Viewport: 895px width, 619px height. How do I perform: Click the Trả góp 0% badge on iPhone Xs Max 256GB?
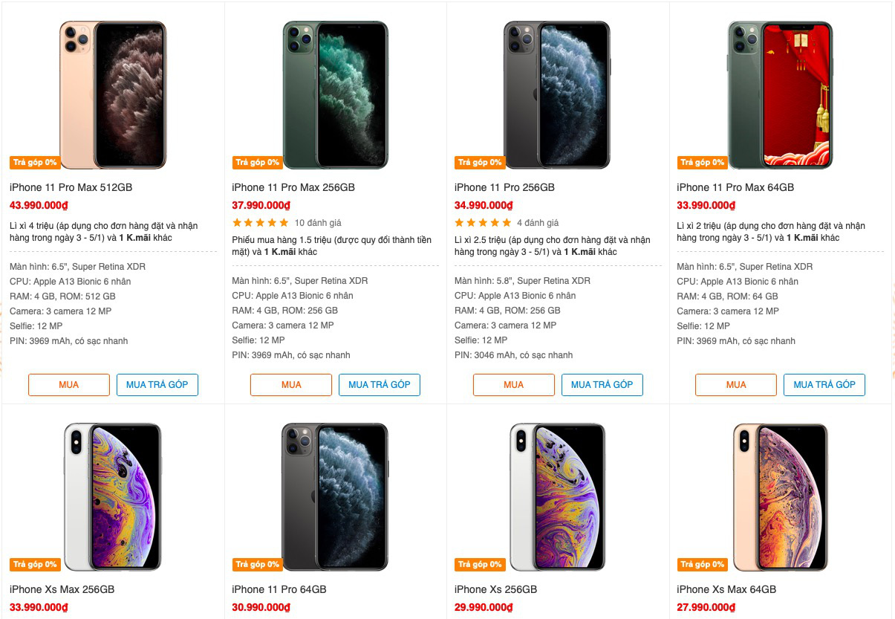tap(34, 564)
